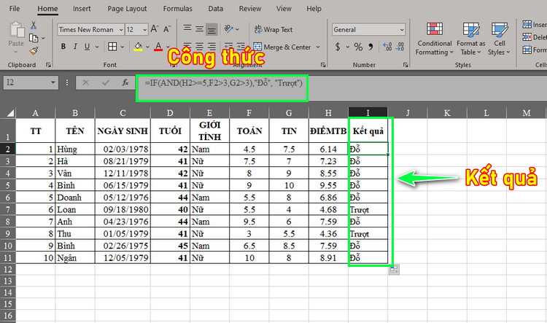Increase font size with larger A
Viewport: 547px width, 323px height.
155,29
